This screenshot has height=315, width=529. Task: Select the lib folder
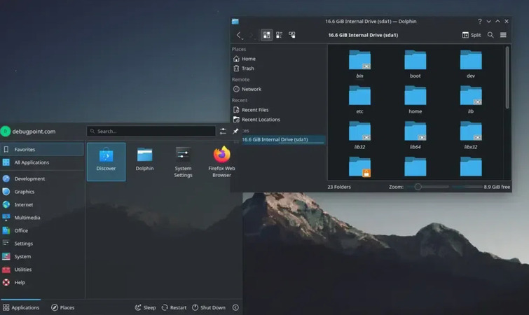471,99
